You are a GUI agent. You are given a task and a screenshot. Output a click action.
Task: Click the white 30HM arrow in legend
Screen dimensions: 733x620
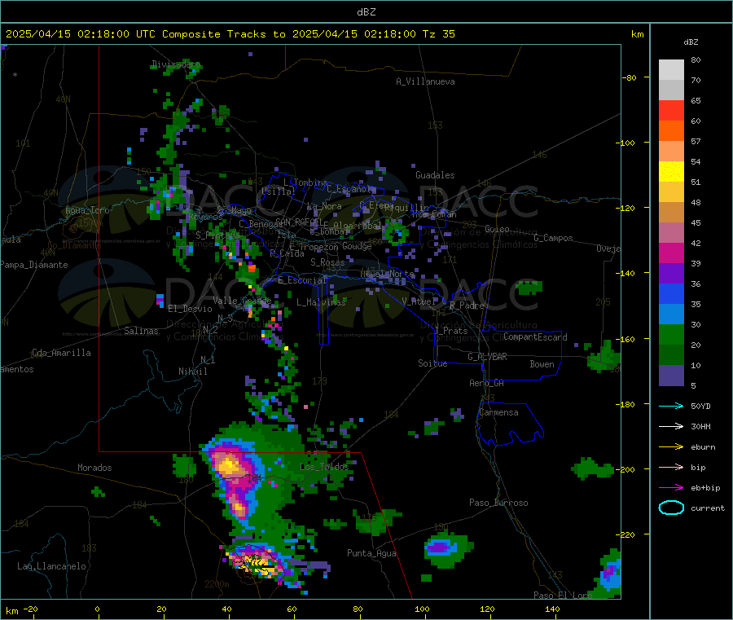click(671, 426)
